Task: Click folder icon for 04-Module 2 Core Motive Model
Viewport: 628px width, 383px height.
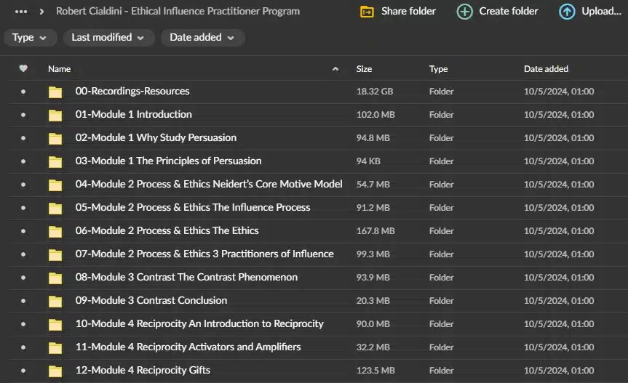Action: tap(55, 185)
